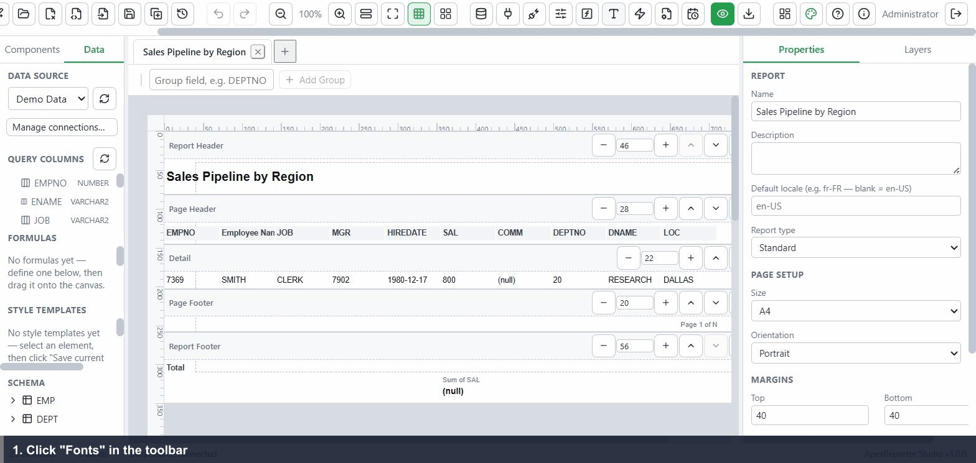
Task: Click the two-rows bands layout icon
Action: tap(366, 14)
